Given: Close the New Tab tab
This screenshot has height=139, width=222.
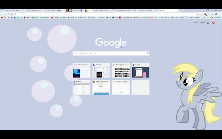Looking at the screenshot, I should [x=178, y=10].
